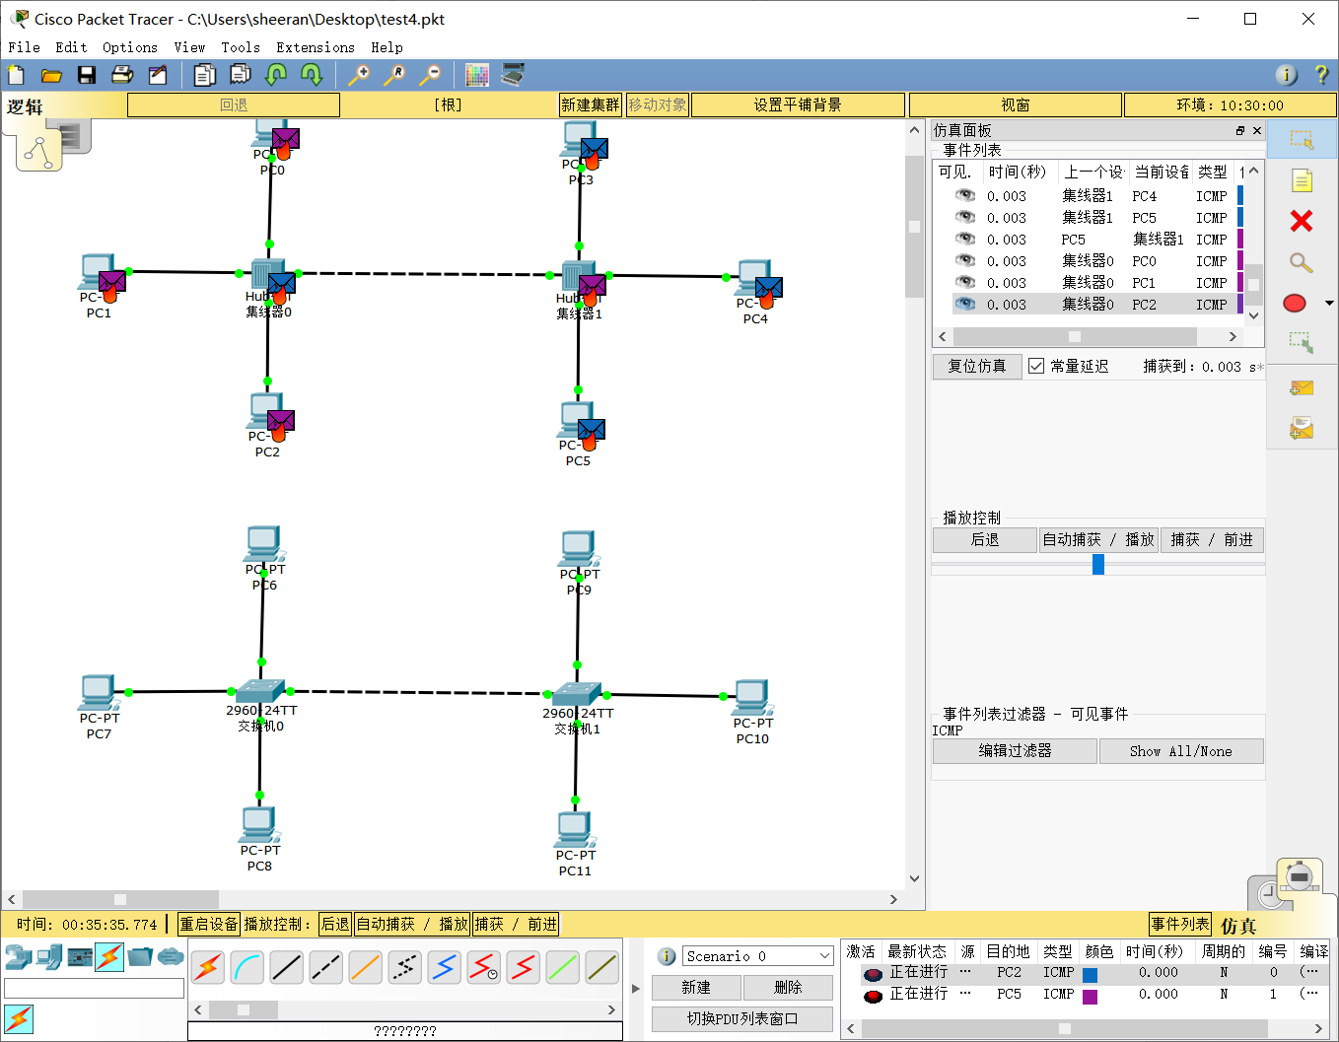Toggle visibility eye for 集线器0 to PC2 event
1339x1042 pixels.
point(965,304)
